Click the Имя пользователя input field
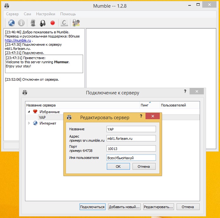 click(131, 158)
